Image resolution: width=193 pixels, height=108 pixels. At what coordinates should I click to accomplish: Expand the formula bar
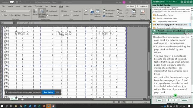click(x=148, y=23)
